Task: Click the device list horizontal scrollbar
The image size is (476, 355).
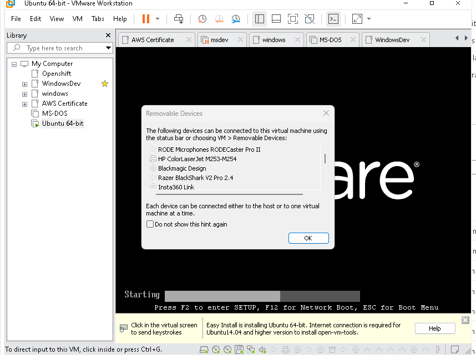Action: pyautogui.click(x=229, y=194)
